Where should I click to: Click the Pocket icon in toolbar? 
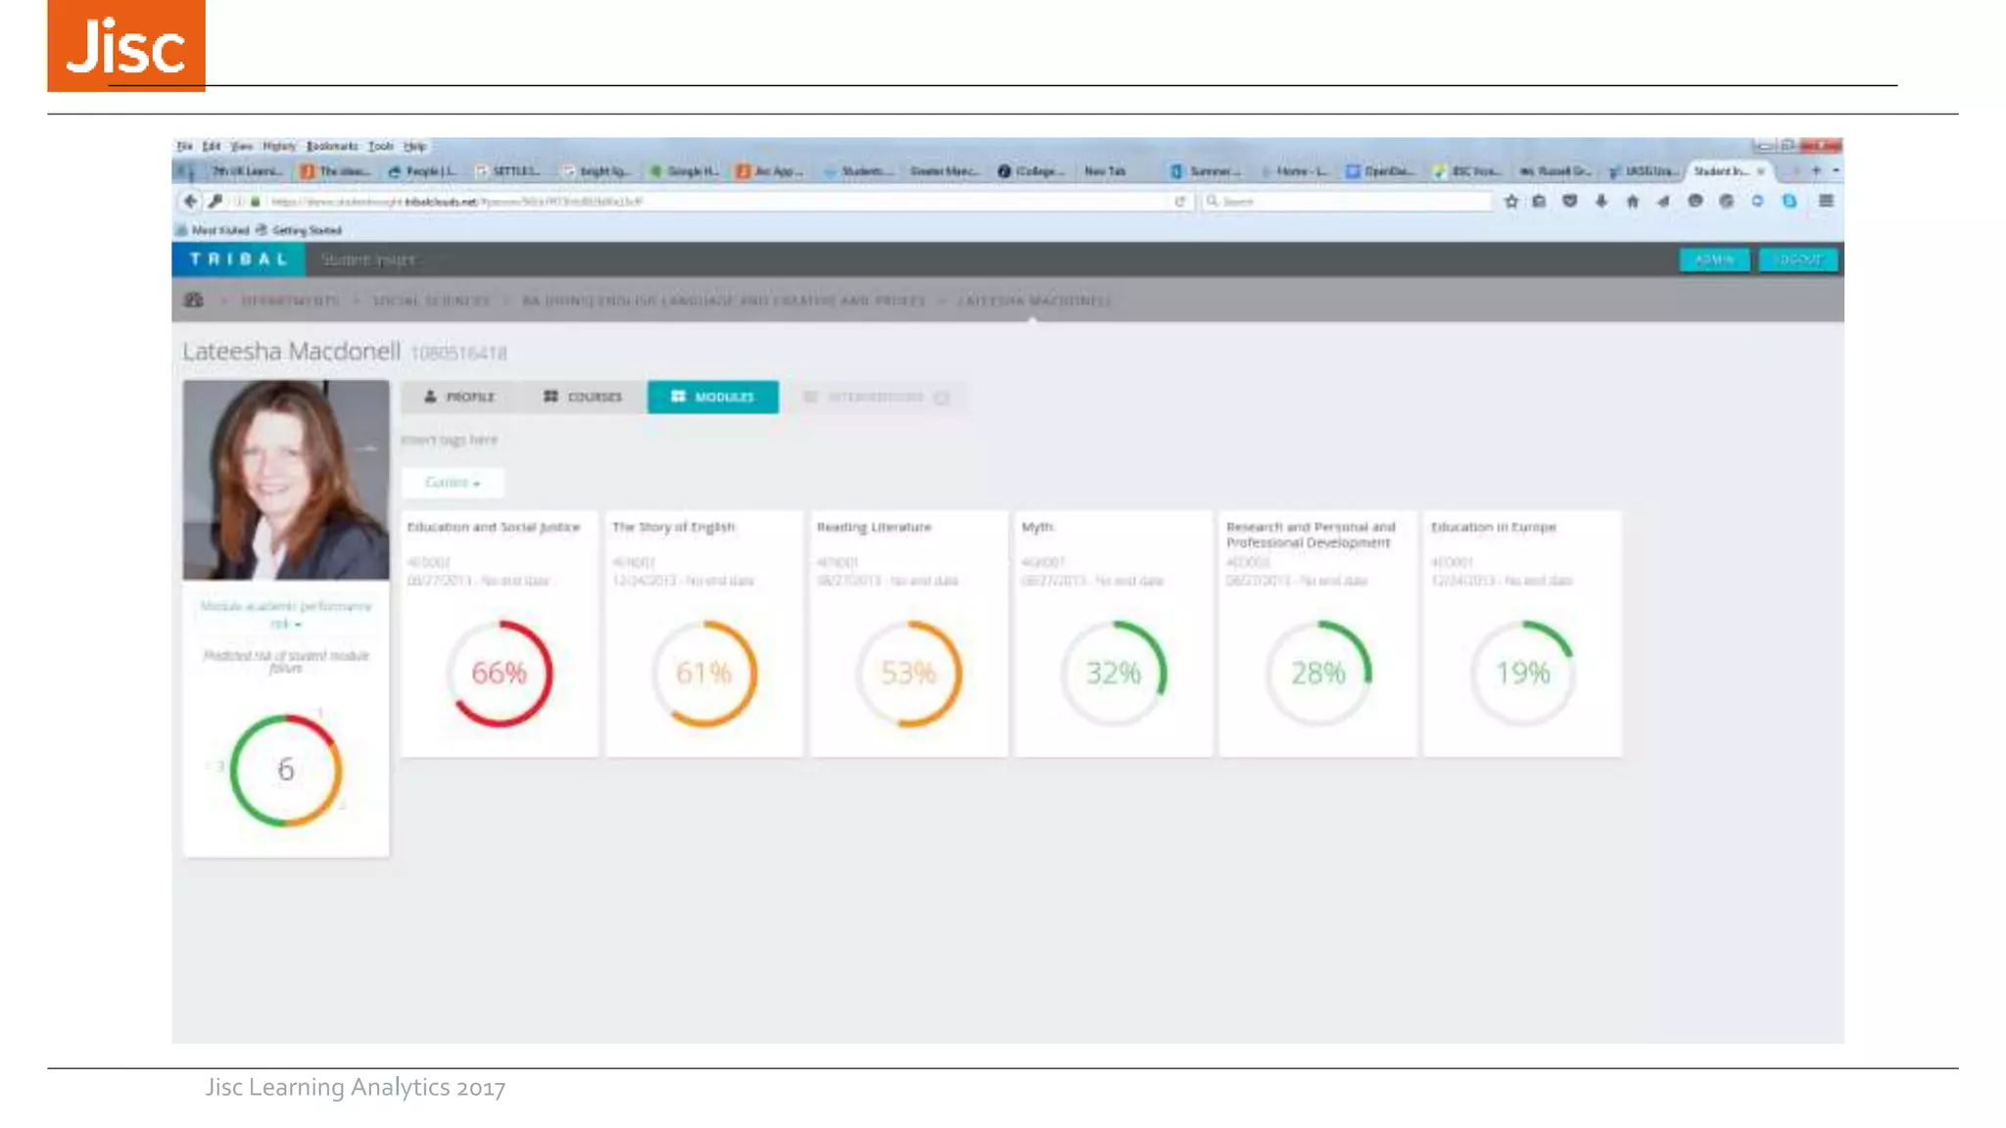(x=1569, y=201)
